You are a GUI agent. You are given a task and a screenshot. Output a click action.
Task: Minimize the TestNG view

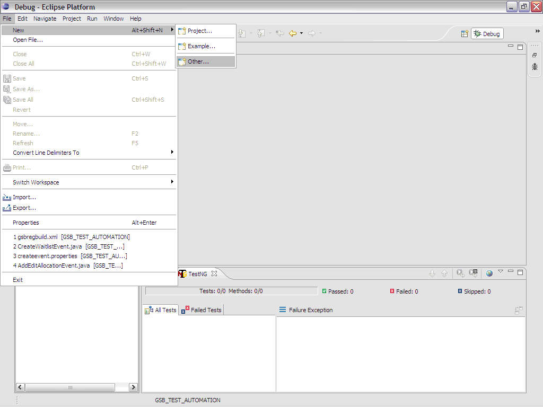tap(511, 272)
